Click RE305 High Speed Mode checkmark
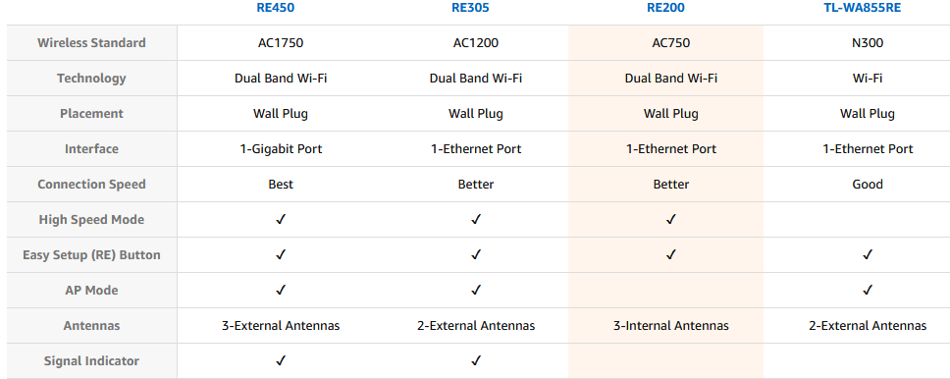Screen dimensions: 950x379 point(476,220)
